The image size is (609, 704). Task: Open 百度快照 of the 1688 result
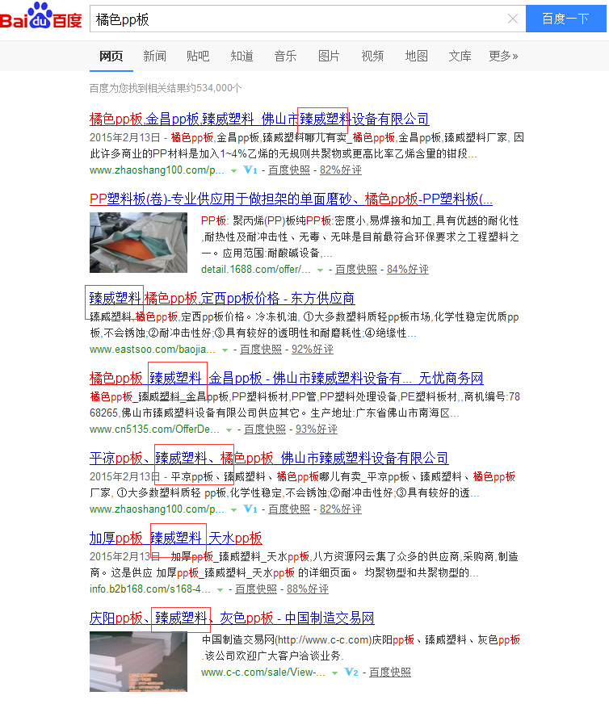(x=356, y=270)
